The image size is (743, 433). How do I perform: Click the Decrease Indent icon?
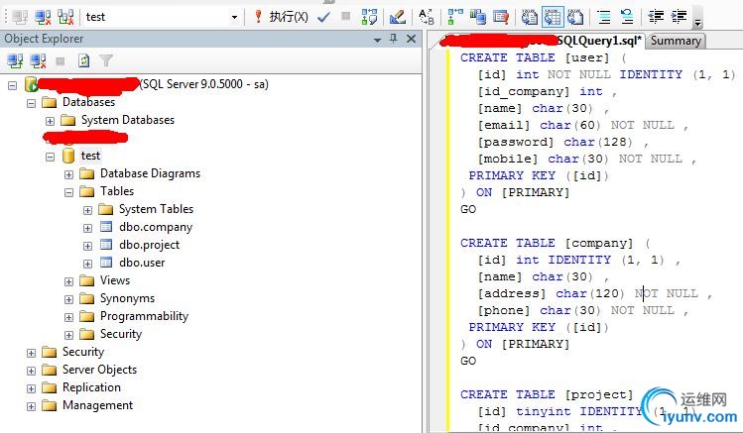pyautogui.click(x=656, y=17)
